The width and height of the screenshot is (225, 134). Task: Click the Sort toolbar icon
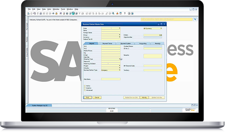point(82,13)
